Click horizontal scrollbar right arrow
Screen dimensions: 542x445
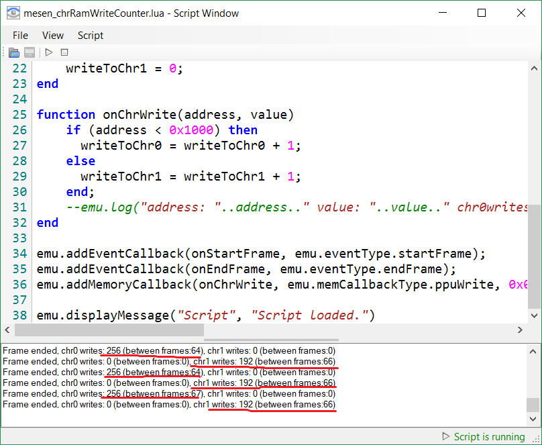coord(520,330)
